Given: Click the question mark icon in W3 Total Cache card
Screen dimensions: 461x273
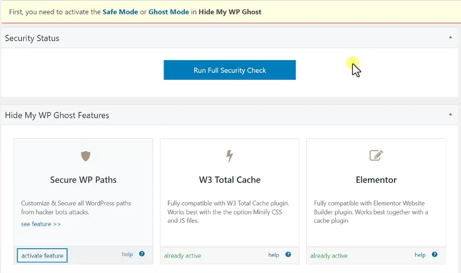Looking at the screenshot, I should pyautogui.click(x=288, y=255).
